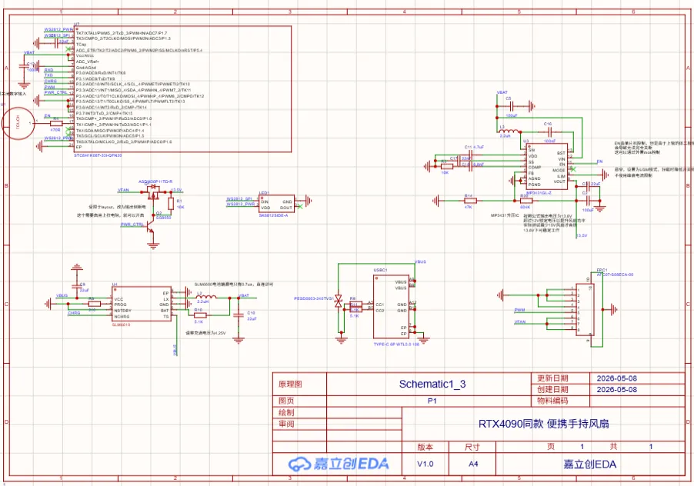Select the VFAN net label by the MOSFET
Image resolution: width=694 pixels, height=486 pixels.
[x=123, y=190]
